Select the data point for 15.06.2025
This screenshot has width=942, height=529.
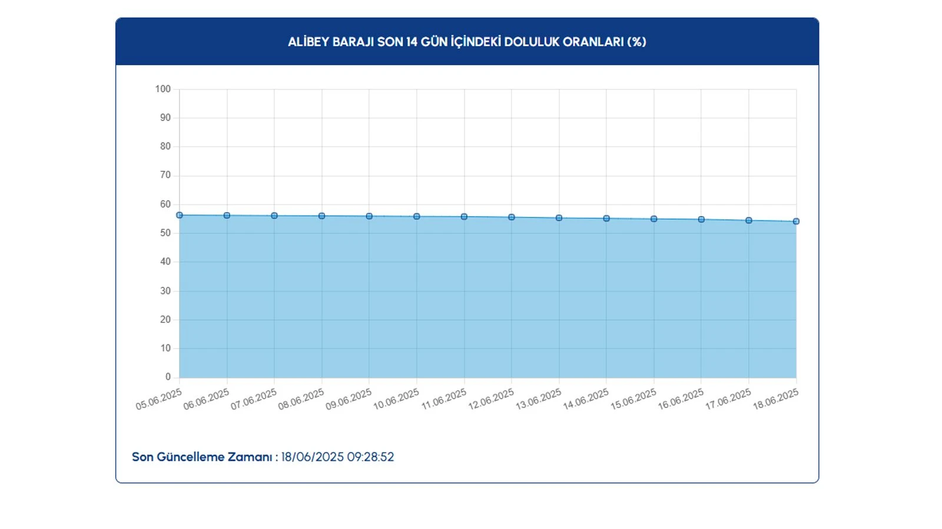(654, 219)
